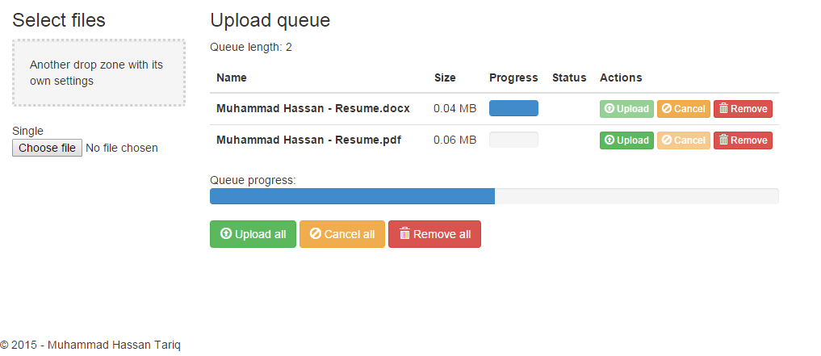821x356 pixels.
Task: Select the Muhammad Hassan - Resume.docx file name
Action: click(313, 108)
